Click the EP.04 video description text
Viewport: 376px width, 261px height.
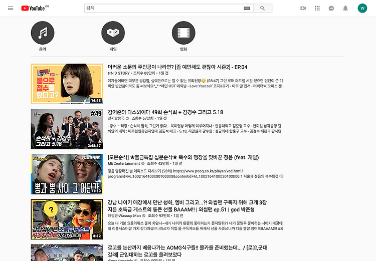coord(195,83)
